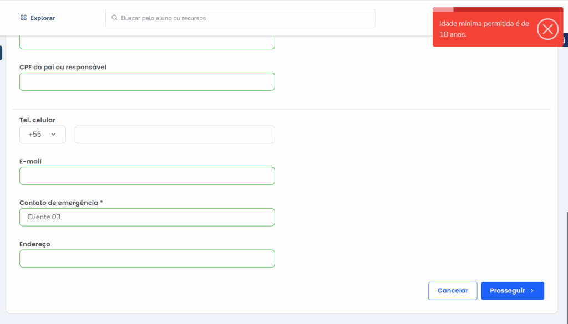Click the 'Idade mínima permitida' error message
Viewport: 568px width, 324px height.
click(484, 29)
